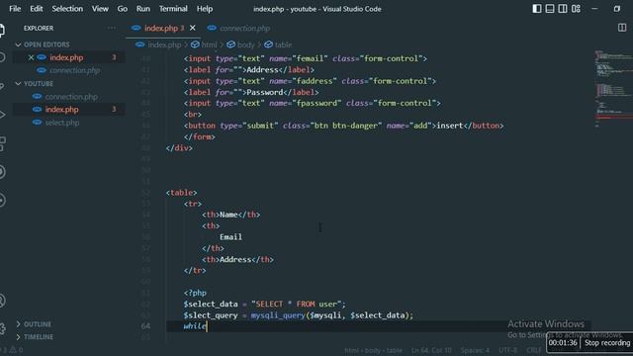Screen dimensions: 633x356
Task: Minimize the Visual Studio Code window
Action: click(594, 9)
